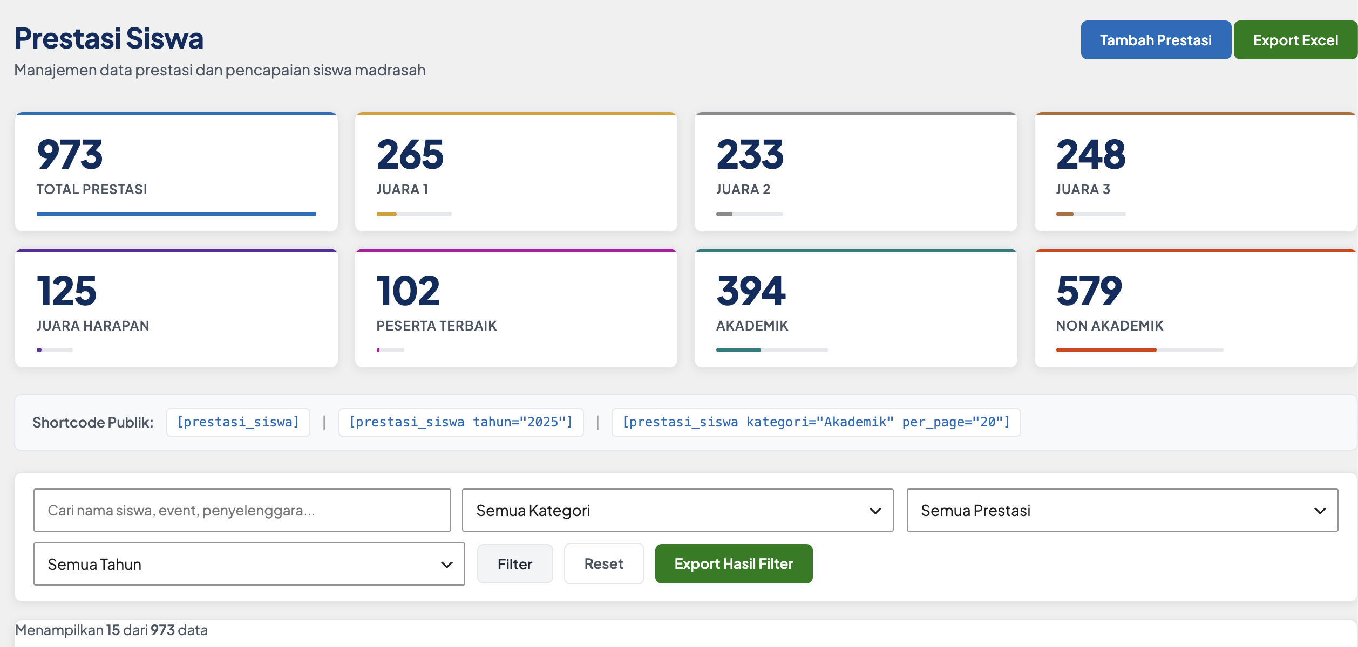Click the 248 Juara 3 number
Screen dimensions: 1358x647
coord(1091,155)
